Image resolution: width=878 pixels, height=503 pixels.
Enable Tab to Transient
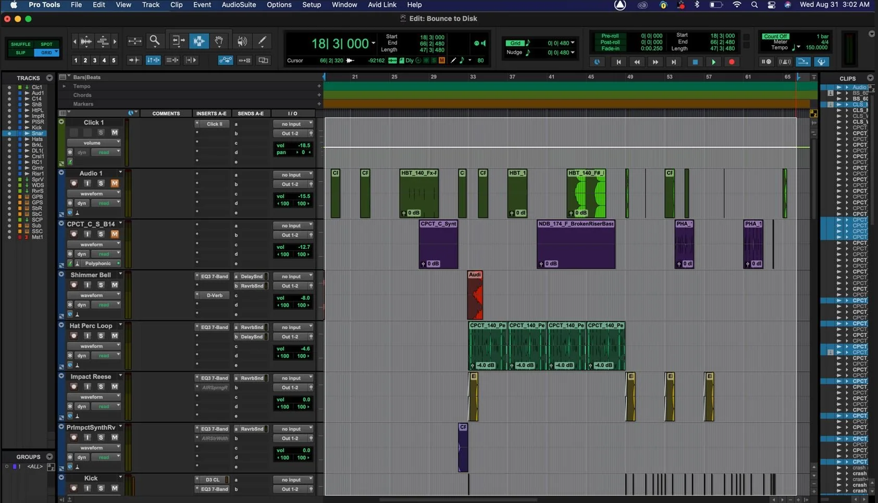click(x=133, y=60)
